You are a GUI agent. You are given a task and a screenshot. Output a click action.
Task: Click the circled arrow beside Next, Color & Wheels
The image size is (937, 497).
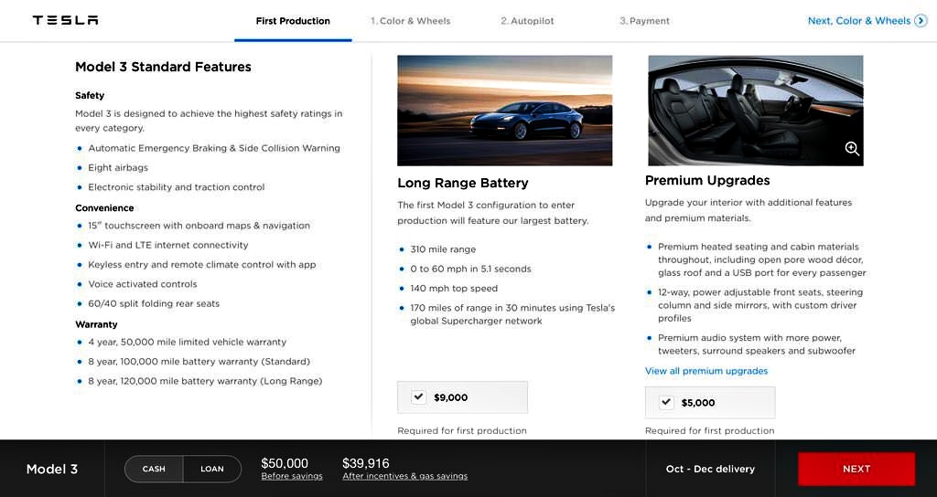point(921,21)
